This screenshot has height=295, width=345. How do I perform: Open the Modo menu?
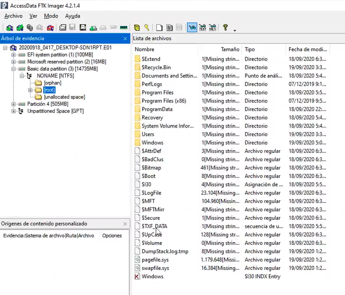click(51, 16)
